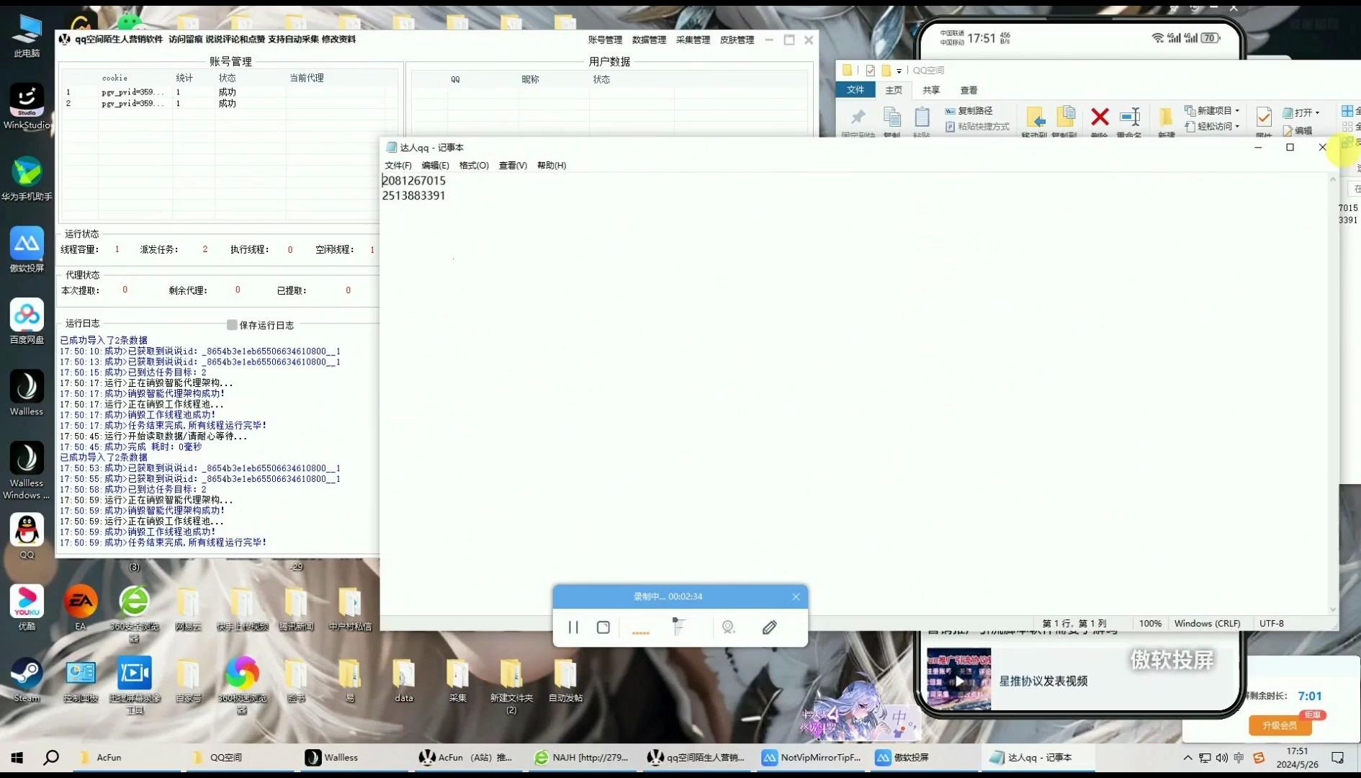Switch to the Explorer 查看 tab

969,90
